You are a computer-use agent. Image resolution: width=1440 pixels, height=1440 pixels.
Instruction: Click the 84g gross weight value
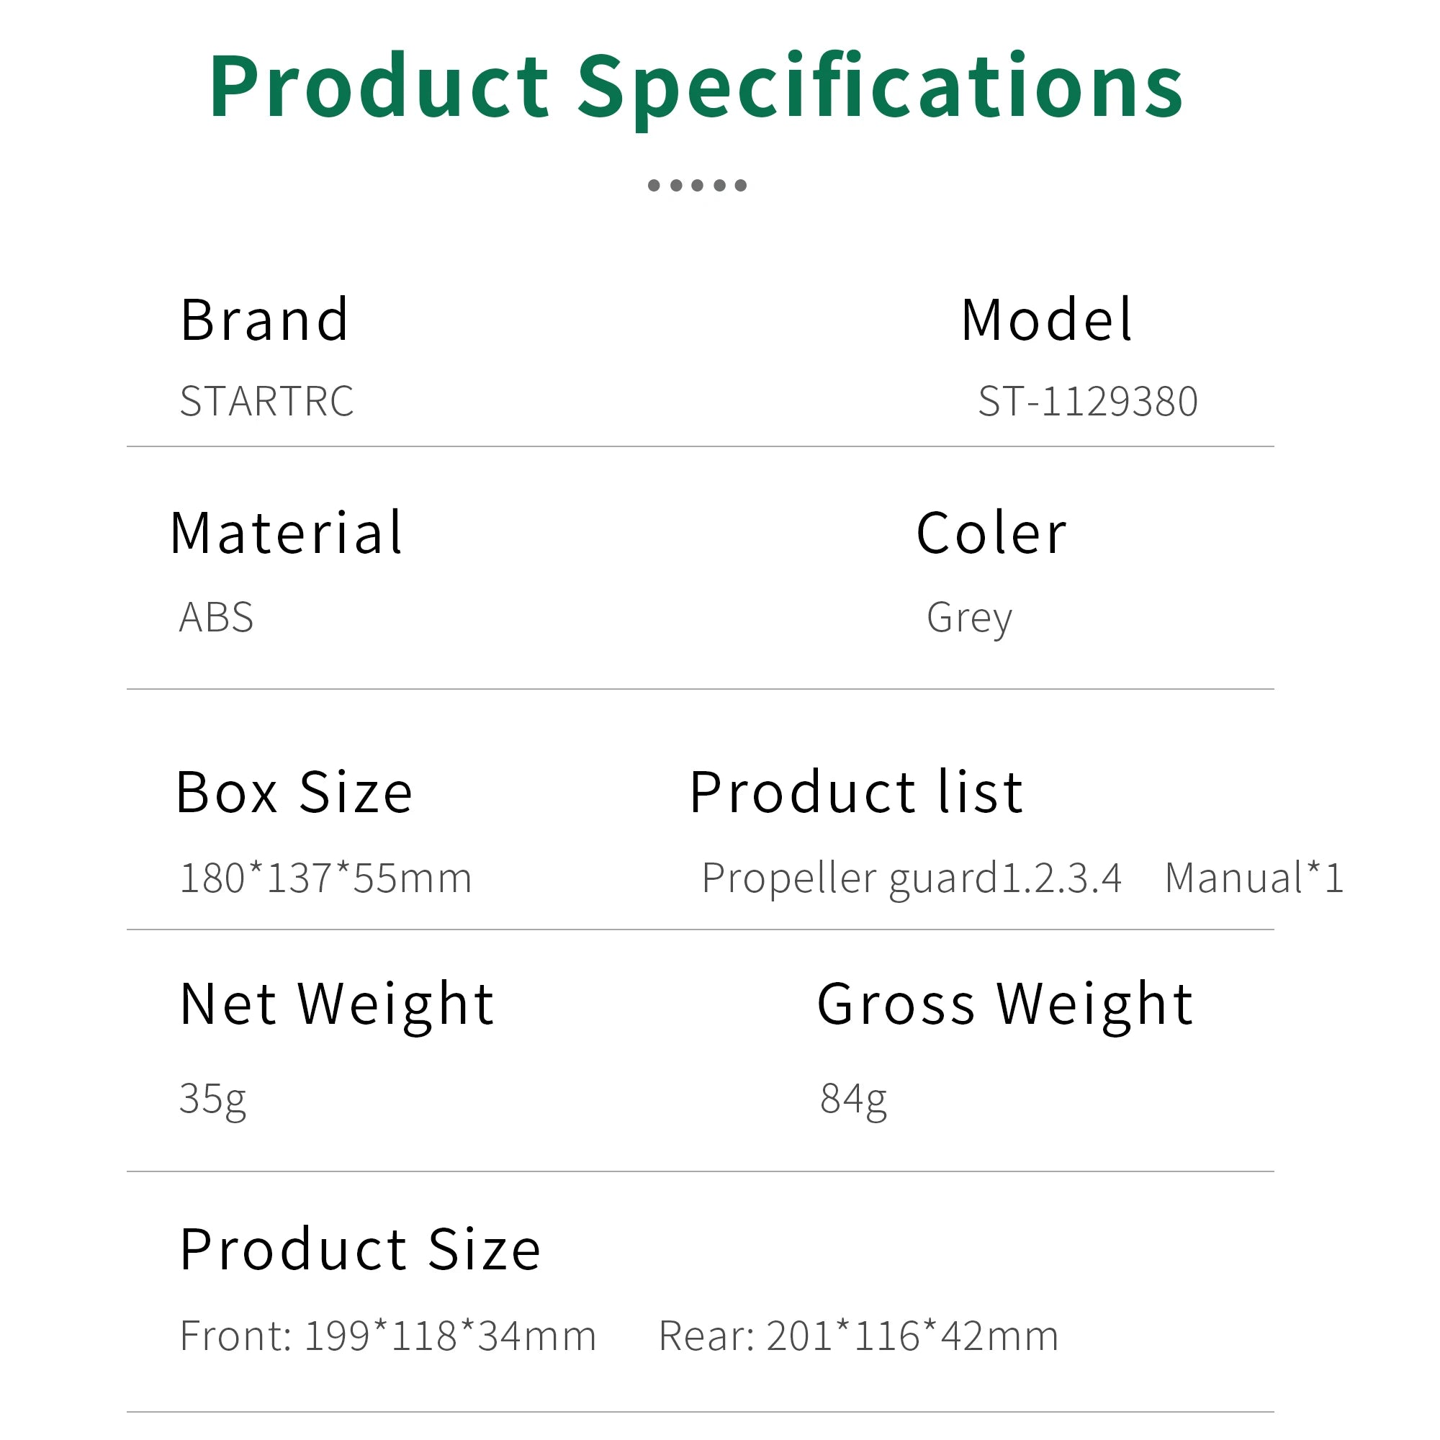(x=853, y=1098)
